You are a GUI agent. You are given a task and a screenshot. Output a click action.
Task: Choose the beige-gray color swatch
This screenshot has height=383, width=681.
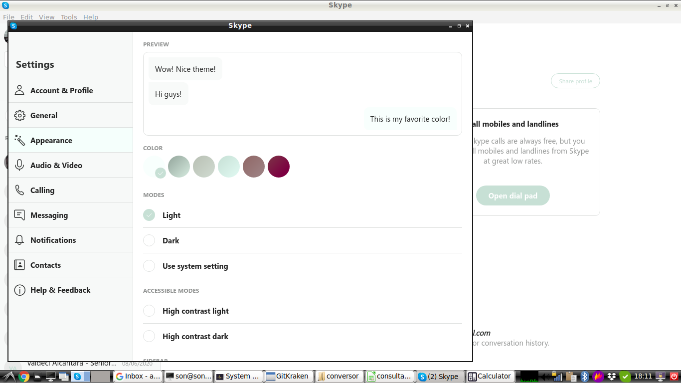point(204,167)
